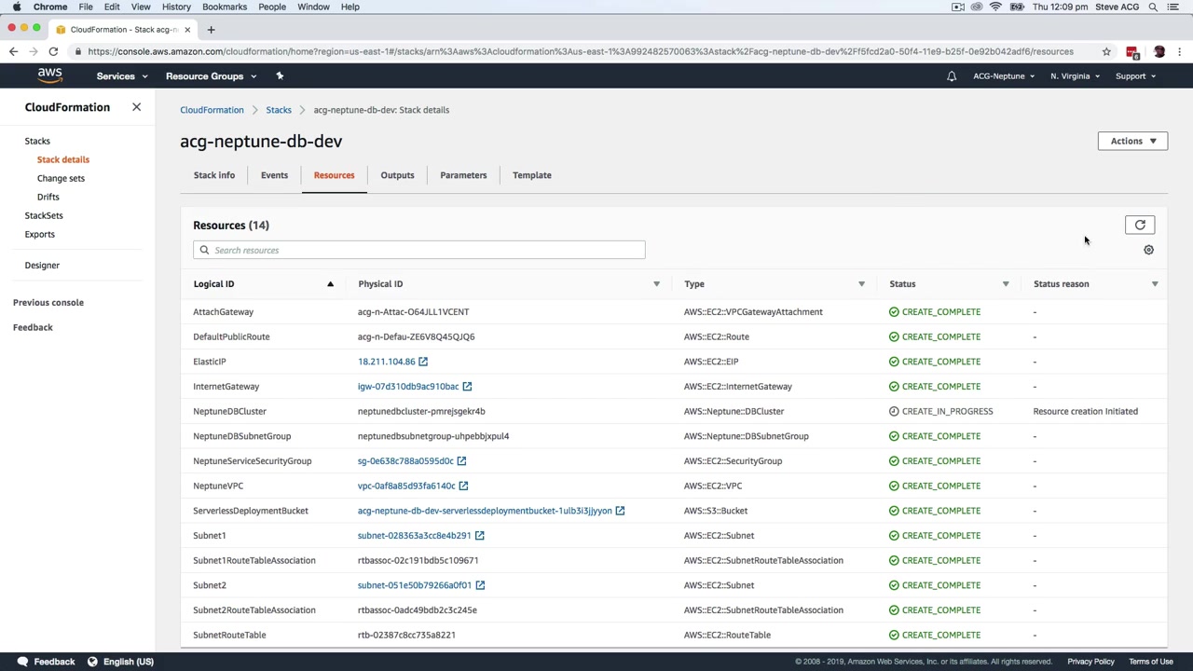Close the CloudFormation side navigation panel
Screen dimensions: 1193x671
click(x=136, y=107)
